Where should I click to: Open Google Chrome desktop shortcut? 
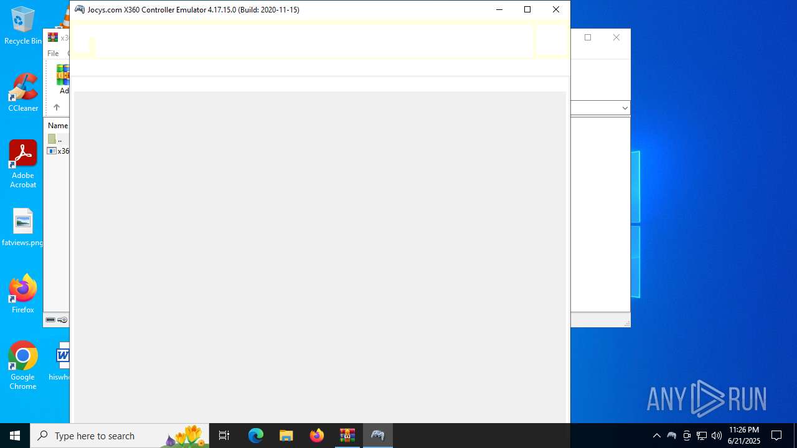coord(22,366)
